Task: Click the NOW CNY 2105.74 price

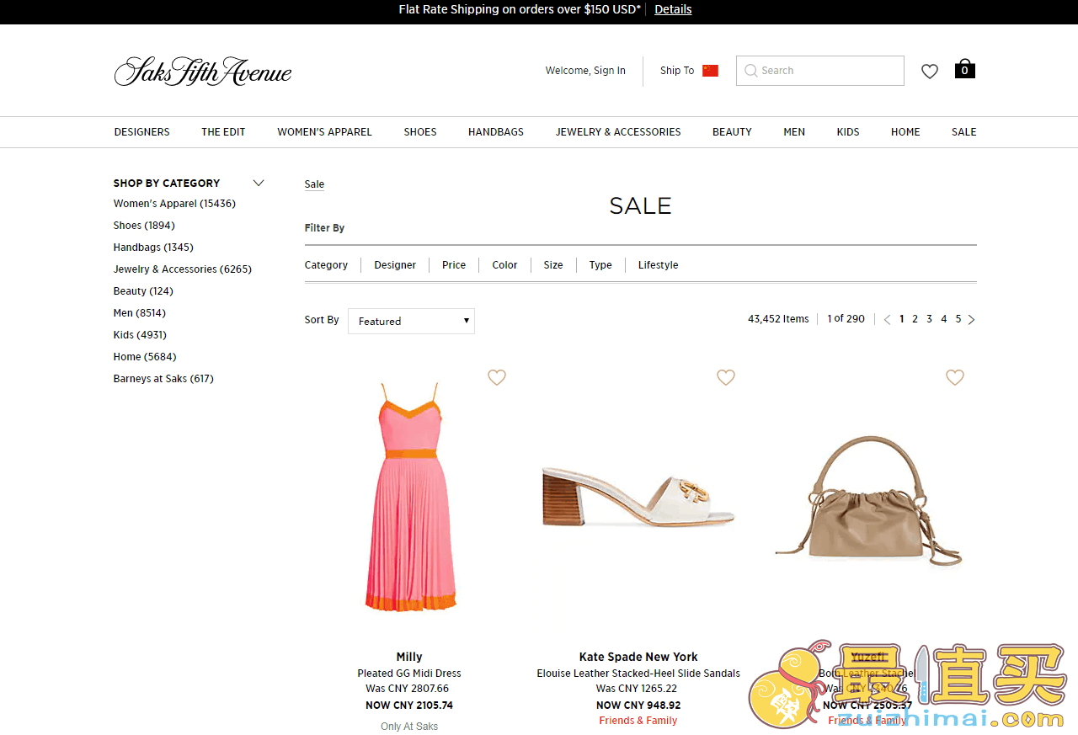Action: 409,706
